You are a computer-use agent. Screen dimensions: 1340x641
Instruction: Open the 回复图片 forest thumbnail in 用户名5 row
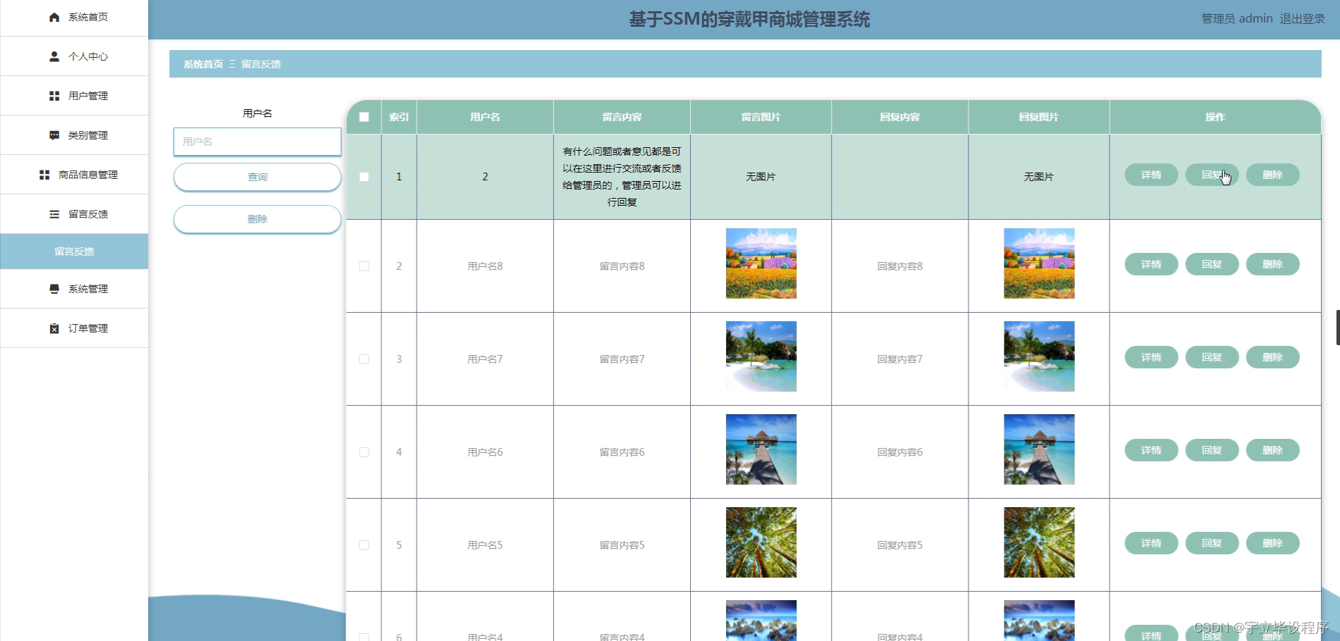click(x=1039, y=542)
